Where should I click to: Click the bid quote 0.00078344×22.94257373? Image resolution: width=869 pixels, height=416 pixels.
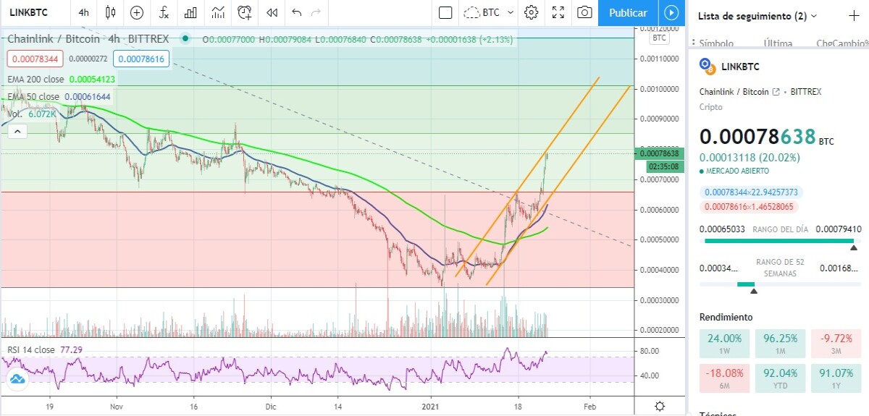751,192
